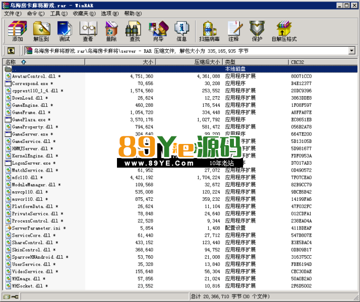The image size is (360, 302).
Task: Select the parent folder '..' icon
Action: pyautogui.click(x=8, y=69)
